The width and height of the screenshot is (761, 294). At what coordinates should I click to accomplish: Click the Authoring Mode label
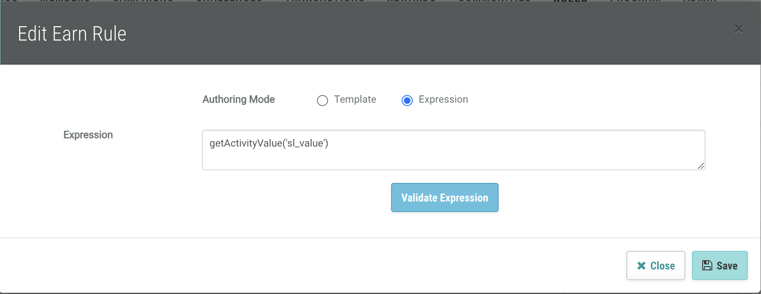click(x=238, y=99)
